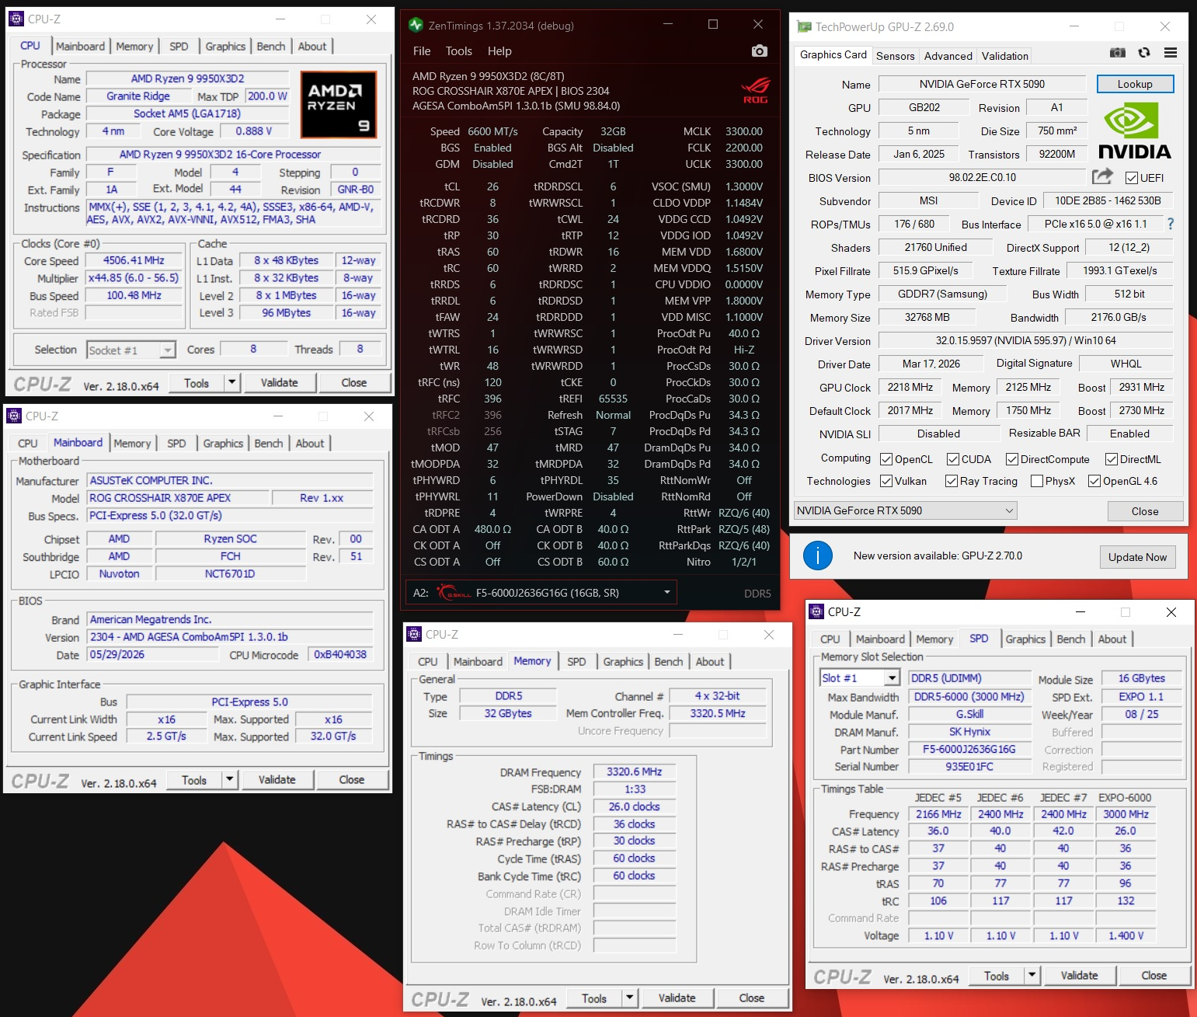Click the title bar icon of the CPU-Z Memory window
Screen dimensions: 1197x1017
coord(414,634)
